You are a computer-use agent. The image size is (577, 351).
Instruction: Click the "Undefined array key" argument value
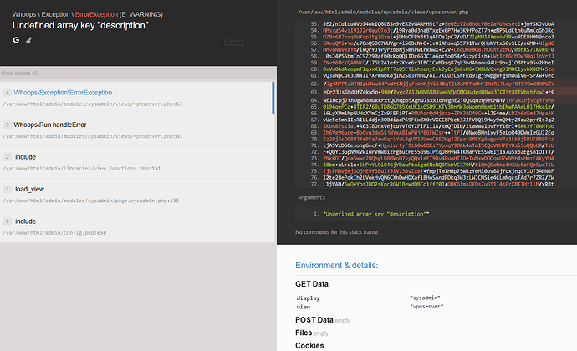pyautogui.click(x=376, y=214)
